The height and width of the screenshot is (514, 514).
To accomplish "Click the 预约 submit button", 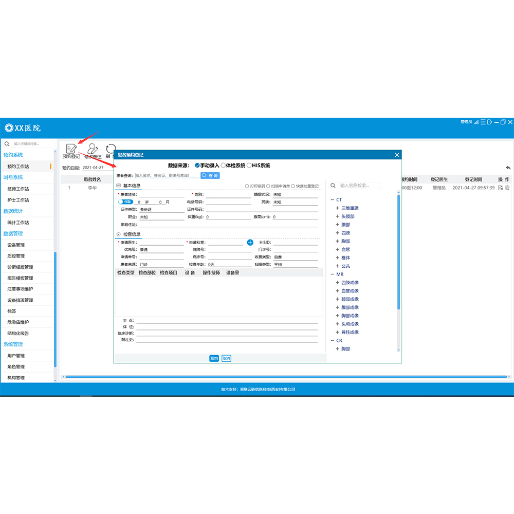I will [x=214, y=358].
